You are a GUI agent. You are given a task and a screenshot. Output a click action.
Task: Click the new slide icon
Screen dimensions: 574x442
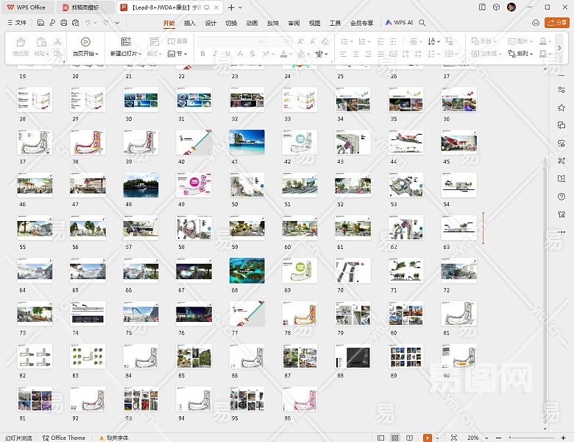point(125,42)
